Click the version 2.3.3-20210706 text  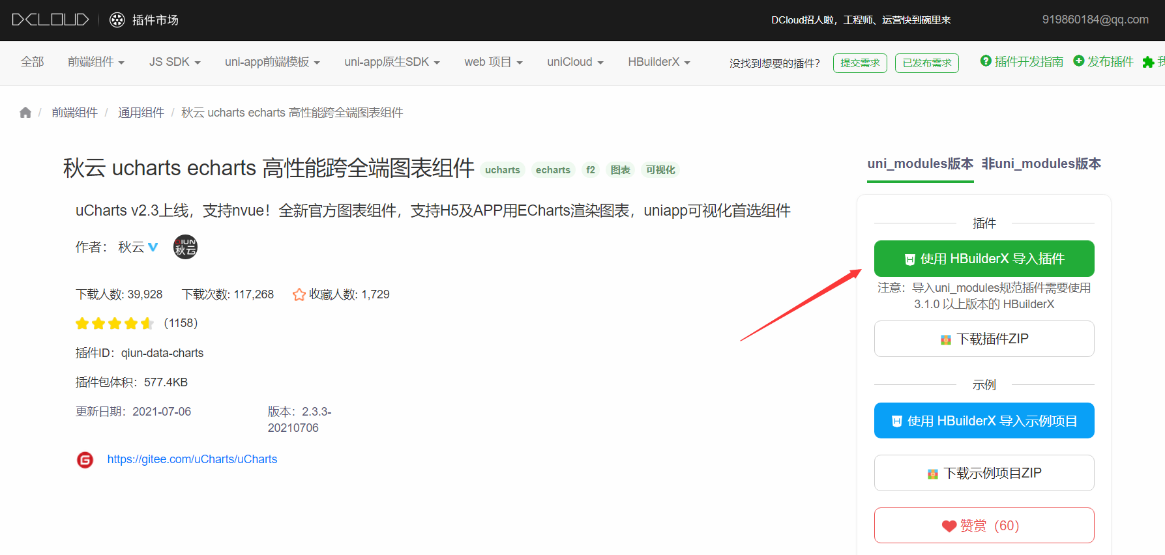(x=300, y=420)
